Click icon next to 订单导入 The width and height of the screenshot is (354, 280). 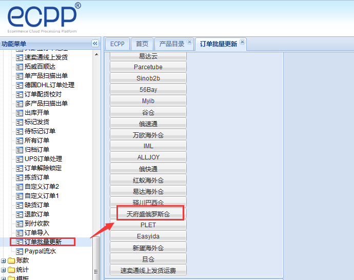(19, 233)
